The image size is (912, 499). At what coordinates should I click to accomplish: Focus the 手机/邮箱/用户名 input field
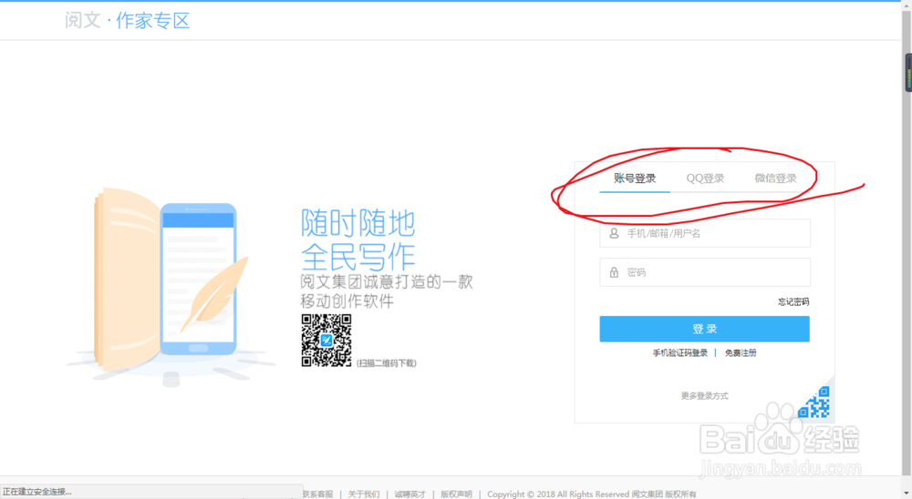coord(705,233)
